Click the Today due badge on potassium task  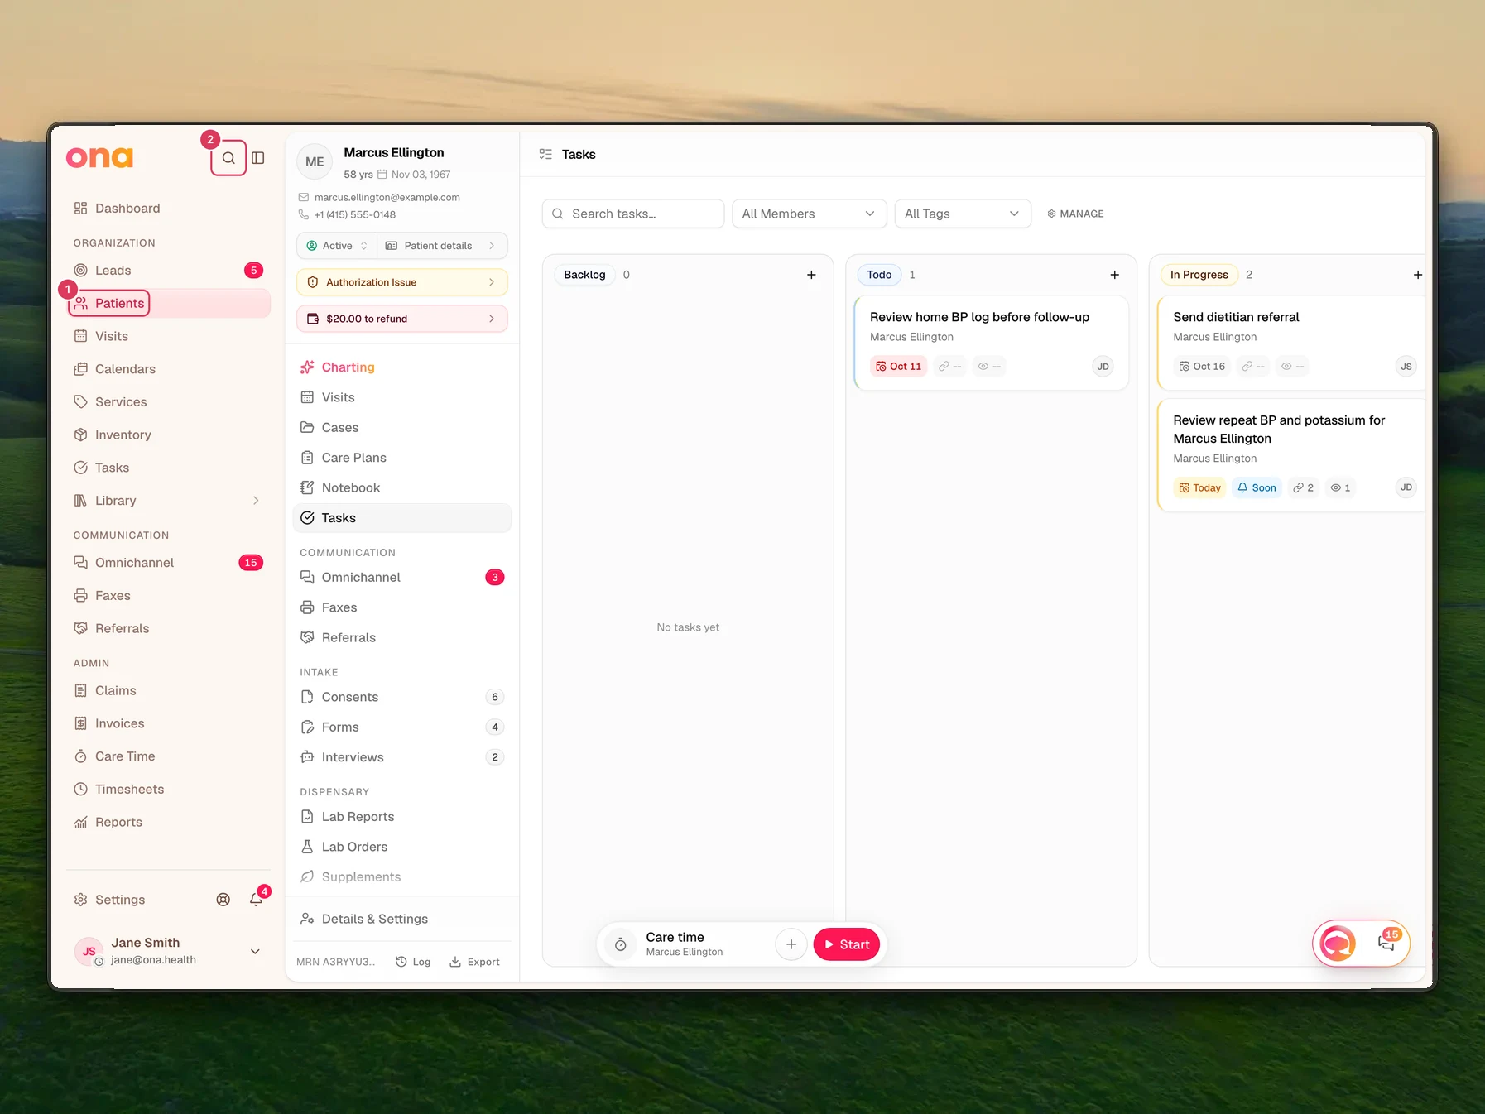1199,487
